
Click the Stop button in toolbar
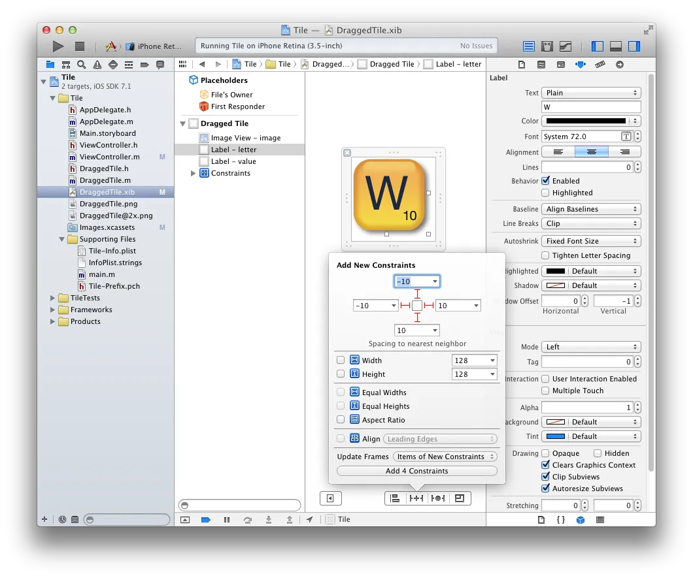click(80, 46)
